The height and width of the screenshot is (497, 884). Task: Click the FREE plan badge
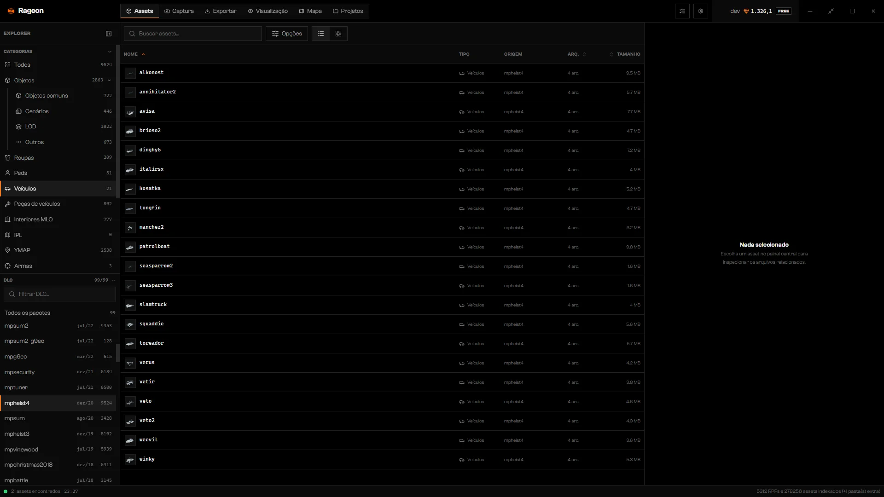point(783,11)
